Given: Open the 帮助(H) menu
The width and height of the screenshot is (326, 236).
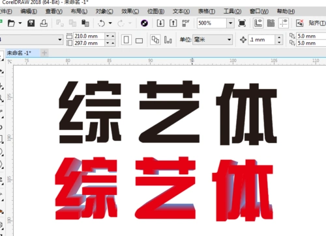Looking at the screenshot, I should [286, 11].
